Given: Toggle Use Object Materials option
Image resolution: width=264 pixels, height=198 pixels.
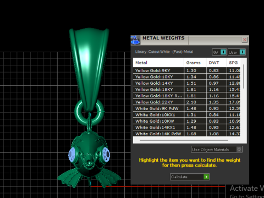Looking at the screenshot, I should [217, 150].
